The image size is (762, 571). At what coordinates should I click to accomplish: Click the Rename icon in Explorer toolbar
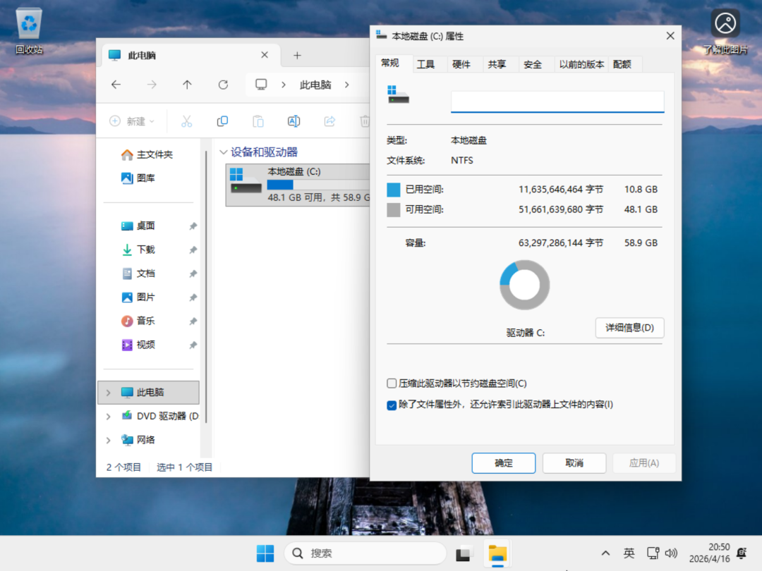(294, 121)
